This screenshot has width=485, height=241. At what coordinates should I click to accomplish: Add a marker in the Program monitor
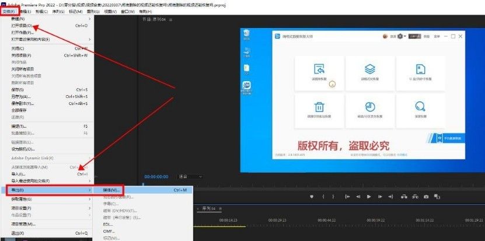pos(312,197)
